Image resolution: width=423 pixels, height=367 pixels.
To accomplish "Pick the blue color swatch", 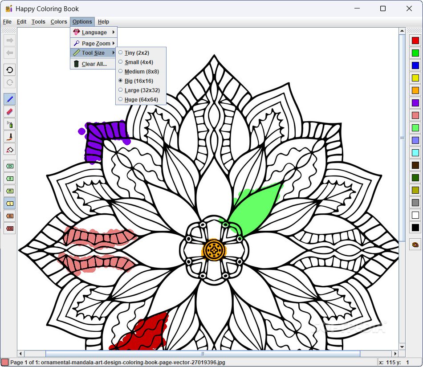I will pyautogui.click(x=415, y=65).
